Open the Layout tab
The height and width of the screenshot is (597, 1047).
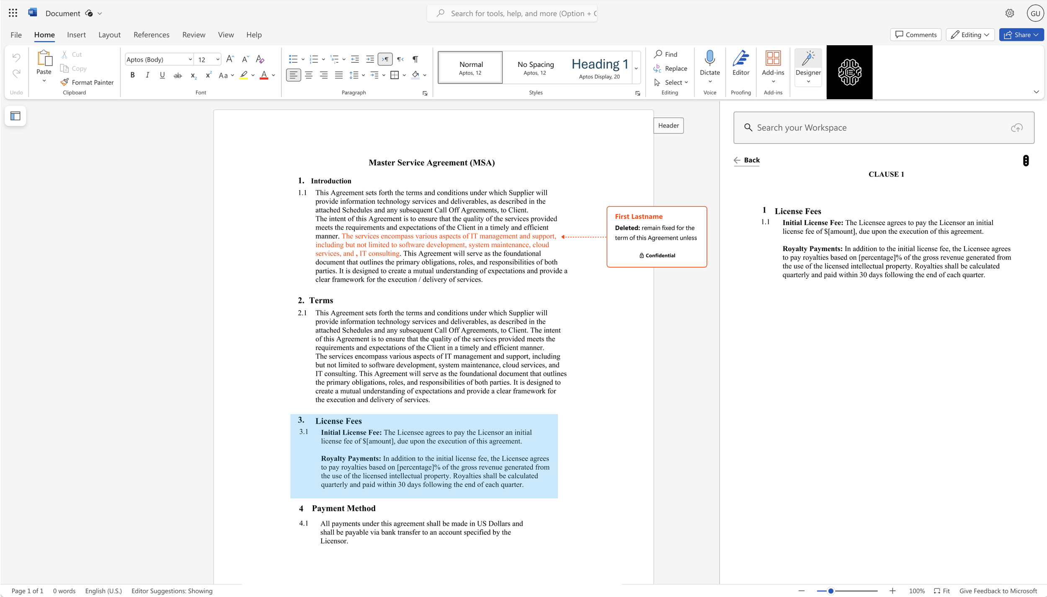pyautogui.click(x=109, y=35)
